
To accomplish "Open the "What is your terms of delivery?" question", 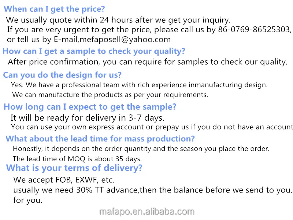I will click(74, 168).
